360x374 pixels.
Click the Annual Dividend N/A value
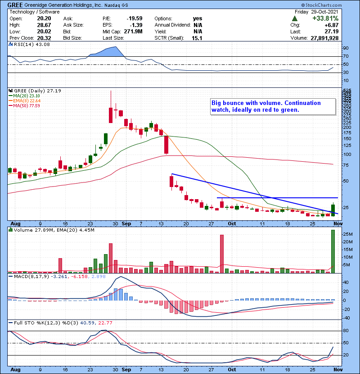pos(198,25)
